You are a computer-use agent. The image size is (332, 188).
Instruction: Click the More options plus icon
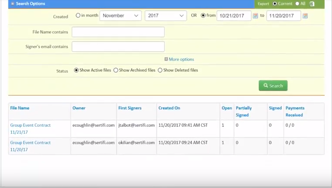click(x=166, y=59)
